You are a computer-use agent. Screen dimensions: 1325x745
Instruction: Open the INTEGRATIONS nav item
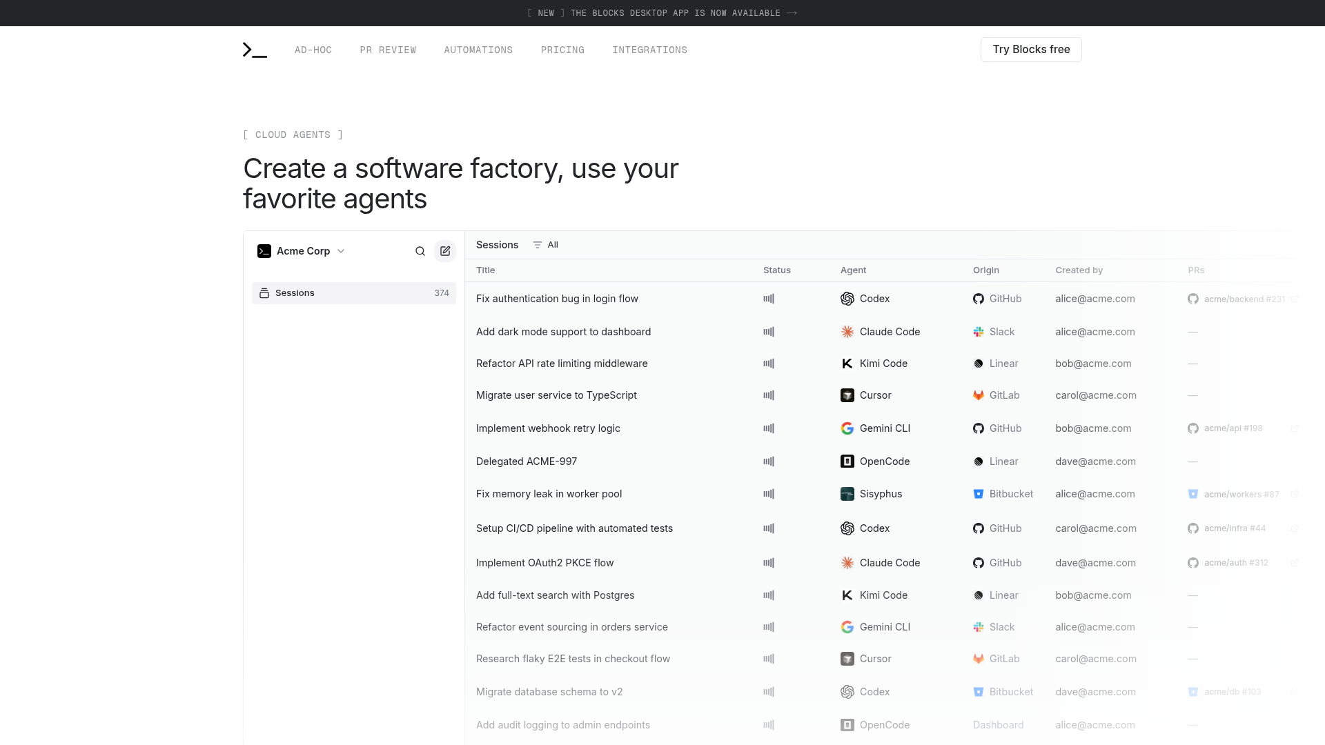pos(649,50)
